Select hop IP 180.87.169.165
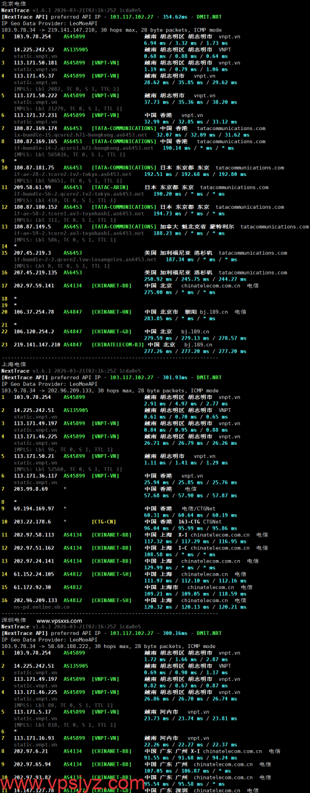 [35, 141]
